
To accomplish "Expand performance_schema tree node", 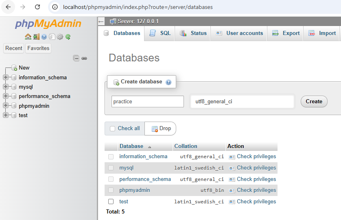I will tap(6, 96).
